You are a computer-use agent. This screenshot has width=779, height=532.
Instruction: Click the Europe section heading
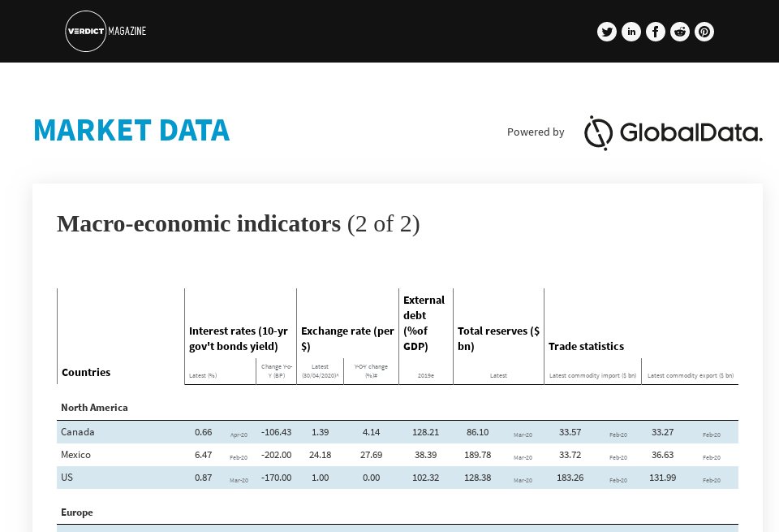77,513
